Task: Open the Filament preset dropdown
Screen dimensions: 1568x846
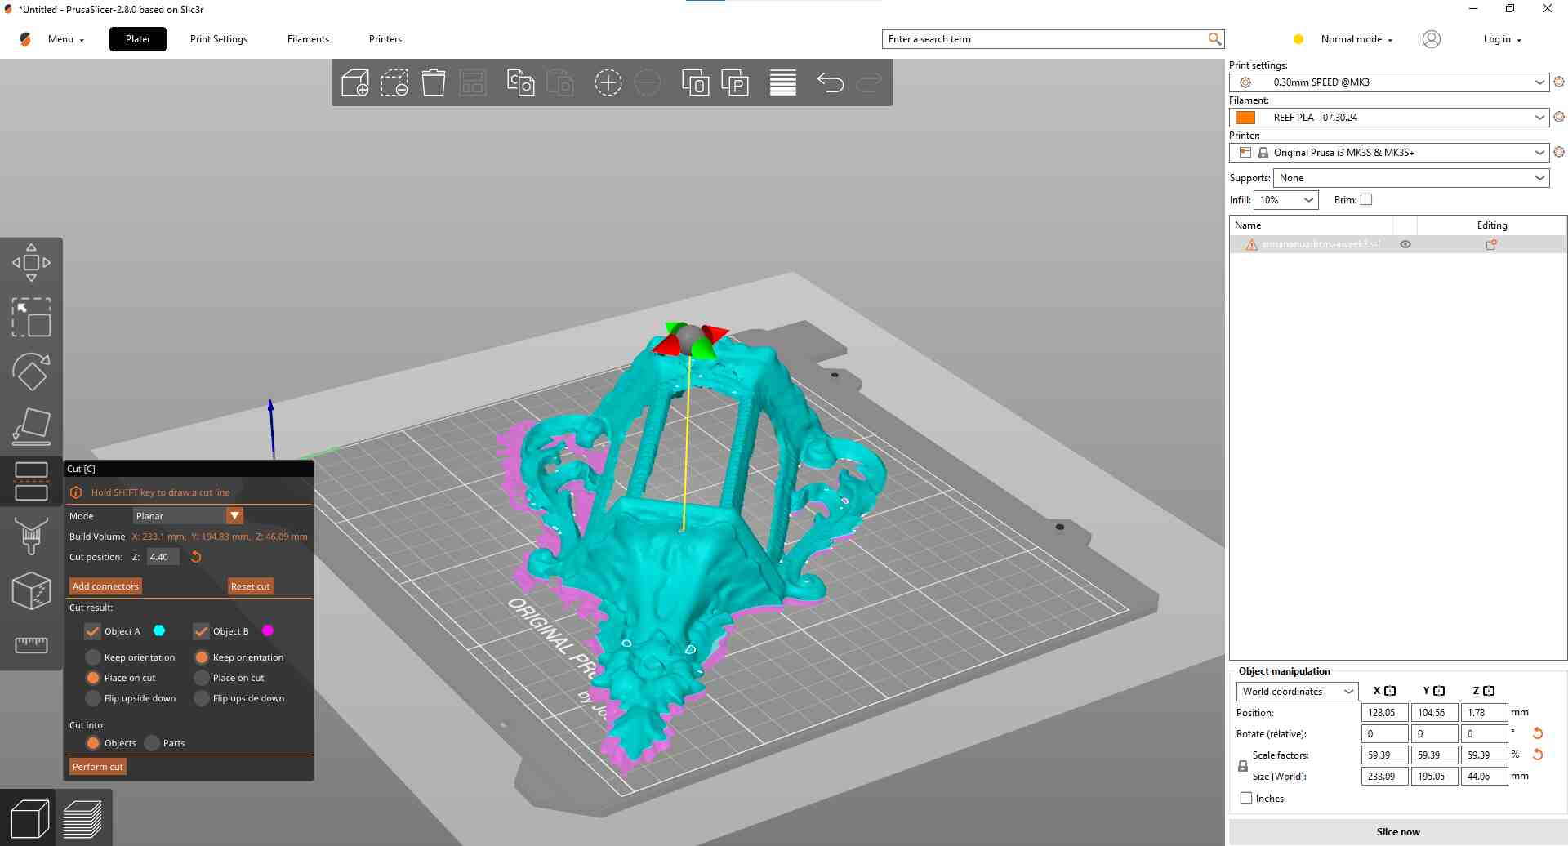Action: point(1388,117)
